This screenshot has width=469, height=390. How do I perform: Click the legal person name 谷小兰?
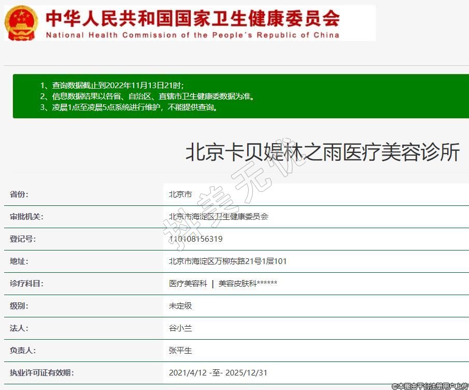click(x=180, y=328)
